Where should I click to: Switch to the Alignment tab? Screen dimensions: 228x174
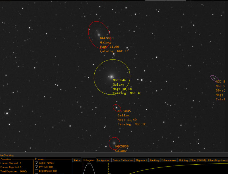[141, 160]
